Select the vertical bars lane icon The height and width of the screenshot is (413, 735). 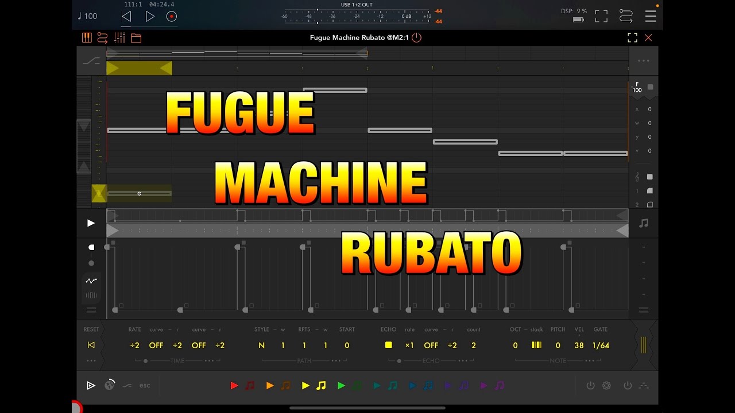tap(91, 295)
